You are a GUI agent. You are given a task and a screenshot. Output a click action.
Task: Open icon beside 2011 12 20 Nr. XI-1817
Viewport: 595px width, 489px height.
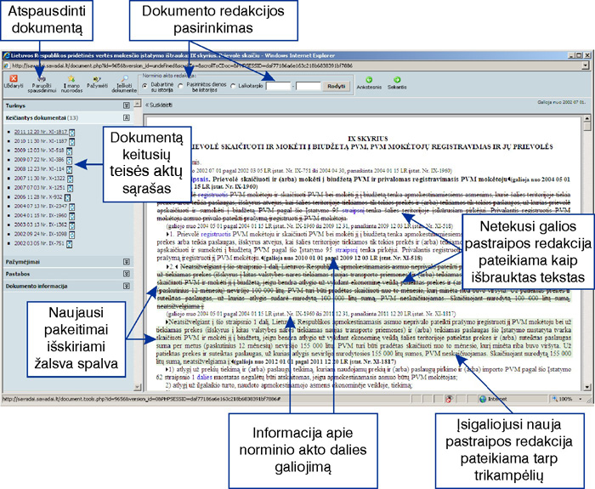tap(71, 133)
